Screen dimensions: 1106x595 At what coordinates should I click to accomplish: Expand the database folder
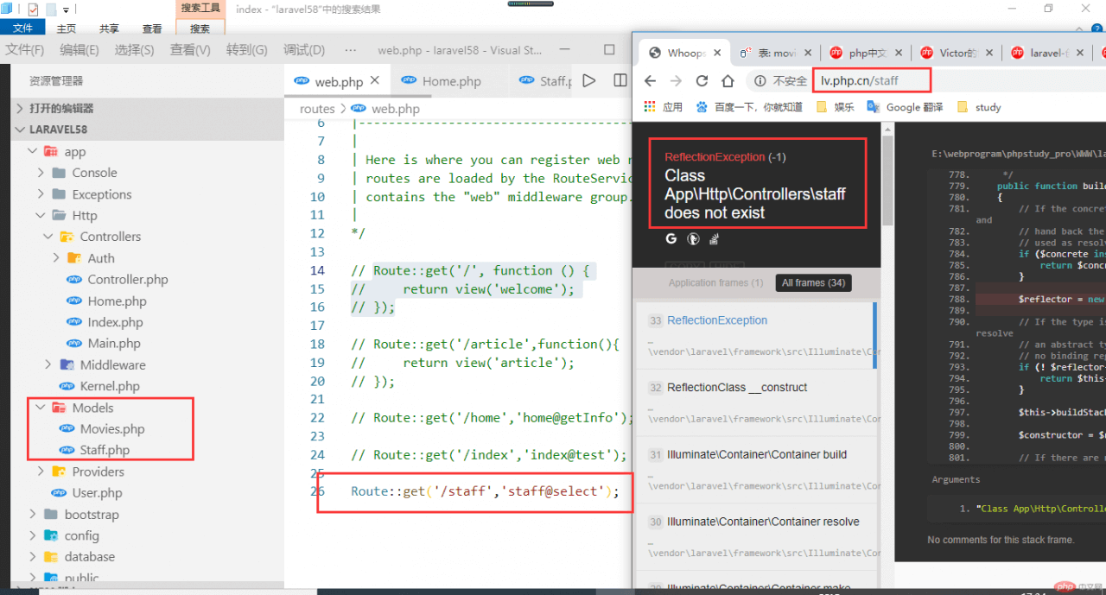(33, 557)
